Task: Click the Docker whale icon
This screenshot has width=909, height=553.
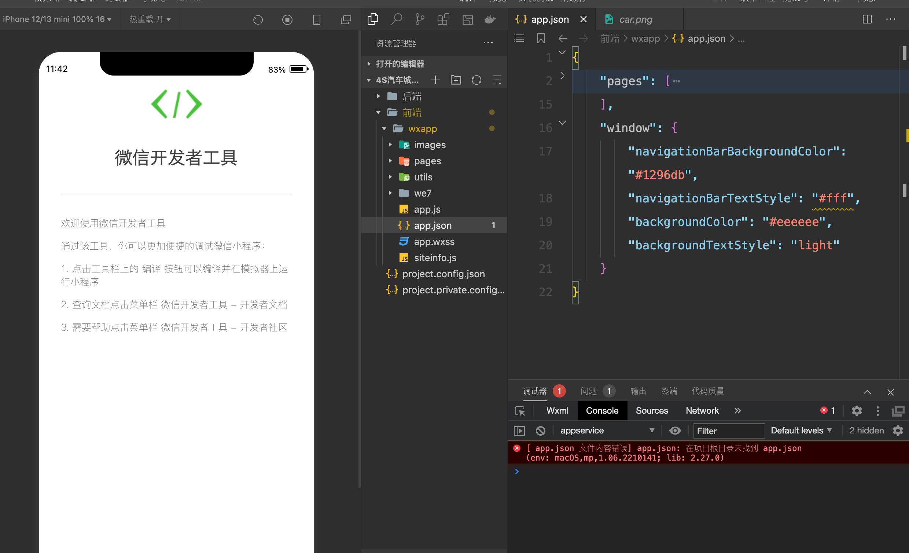Action: point(490,19)
